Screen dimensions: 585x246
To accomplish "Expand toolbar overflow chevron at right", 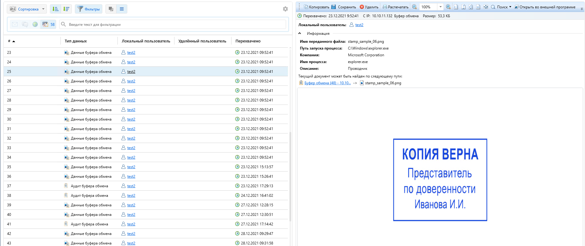I will [582, 8].
